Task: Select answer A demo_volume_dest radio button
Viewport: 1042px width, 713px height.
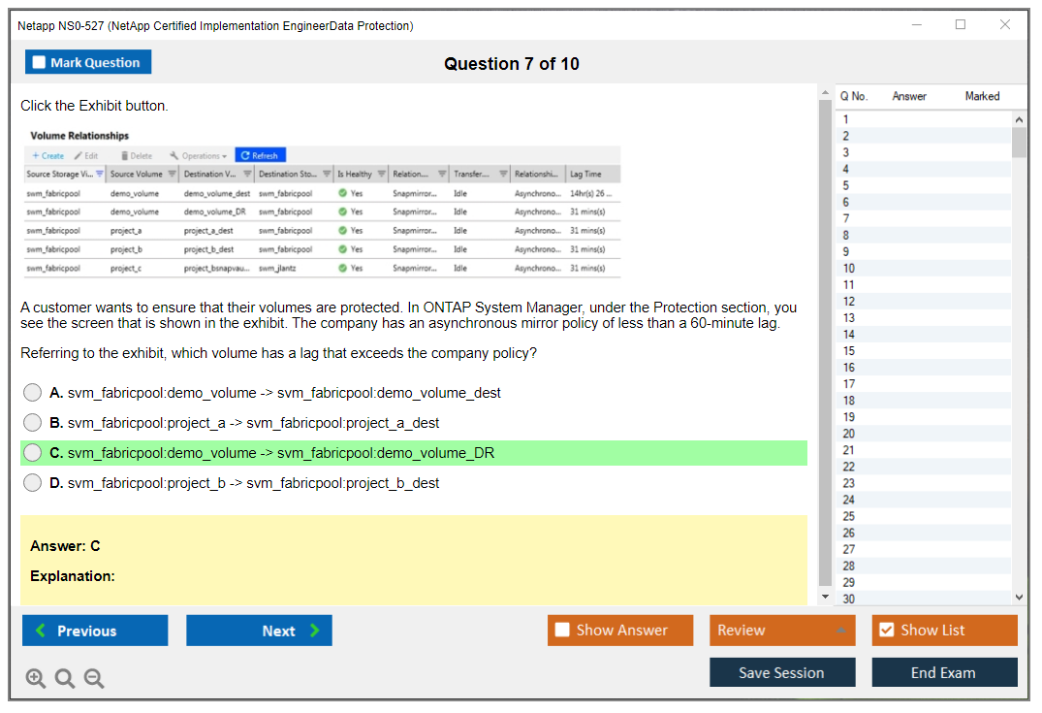Action: click(33, 393)
